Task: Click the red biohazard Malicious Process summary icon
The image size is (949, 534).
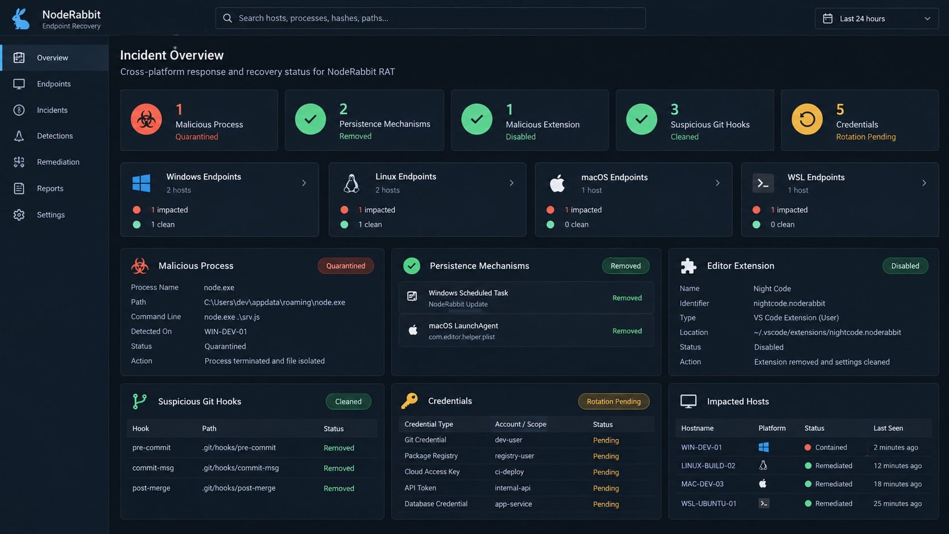Action: click(146, 119)
